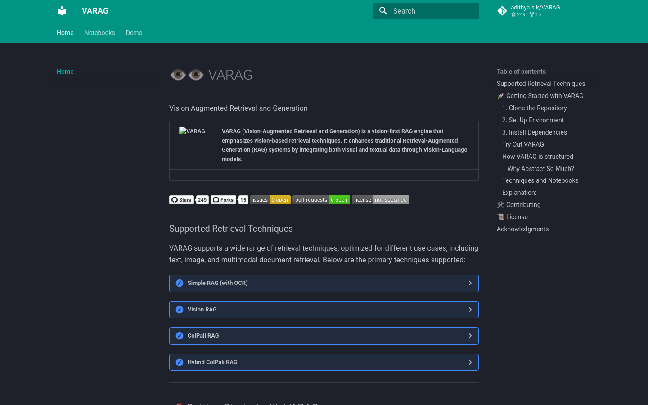
Task: Click the search magnifier icon
Action: [x=383, y=11]
